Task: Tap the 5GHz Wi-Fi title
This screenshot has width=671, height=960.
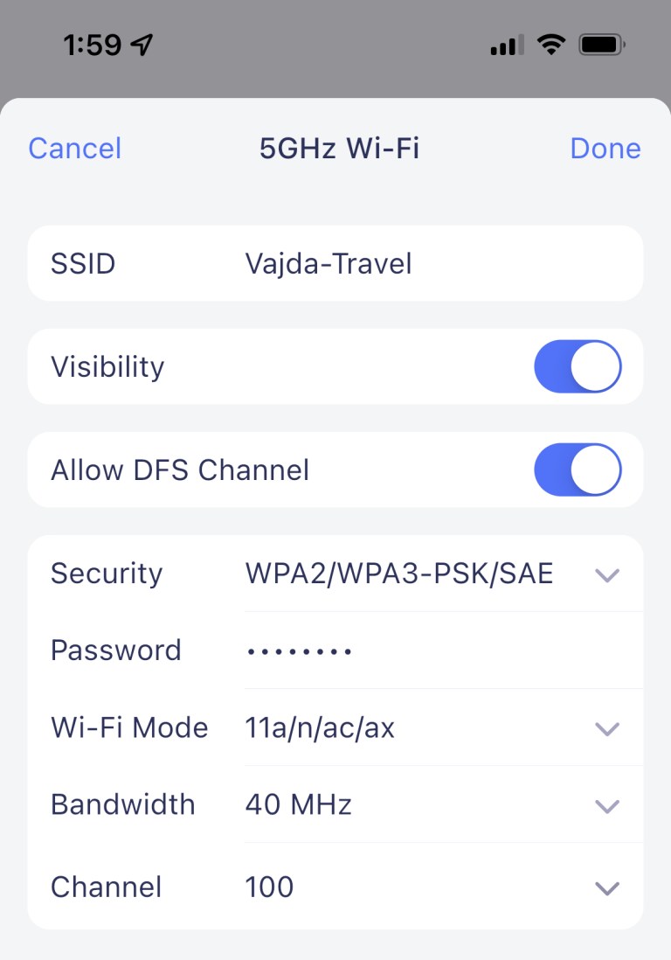Action: tap(339, 149)
